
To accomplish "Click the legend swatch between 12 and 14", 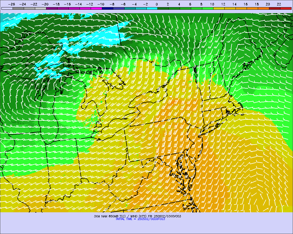I will (230, 8).
